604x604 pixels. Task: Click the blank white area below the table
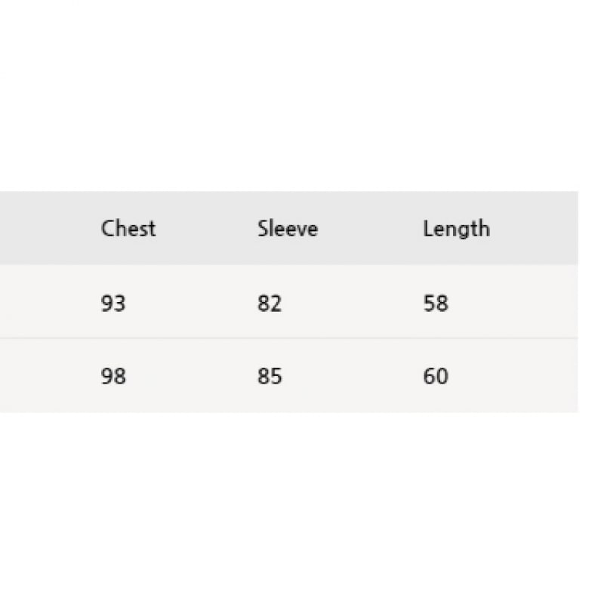300,508
